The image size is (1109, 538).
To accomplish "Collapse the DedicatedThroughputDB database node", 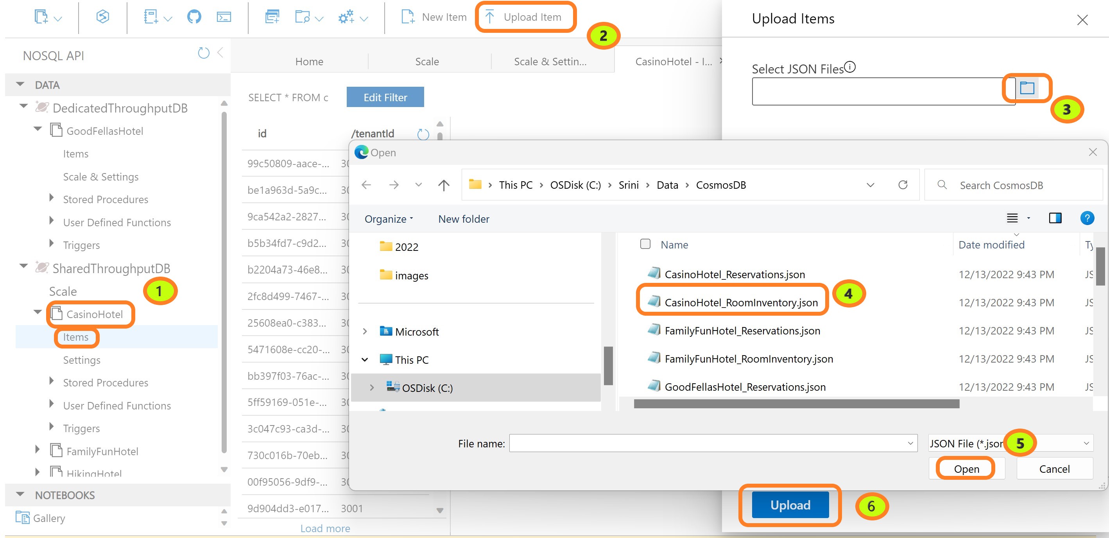I will coord(24,106).
